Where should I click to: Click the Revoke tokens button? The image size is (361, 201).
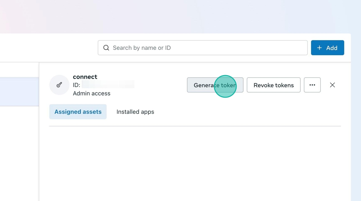pos(273,85)
